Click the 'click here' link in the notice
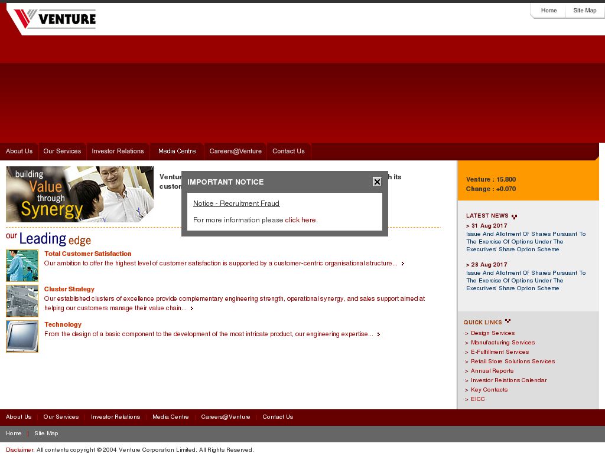605x460 pixels. coord(300,219)
